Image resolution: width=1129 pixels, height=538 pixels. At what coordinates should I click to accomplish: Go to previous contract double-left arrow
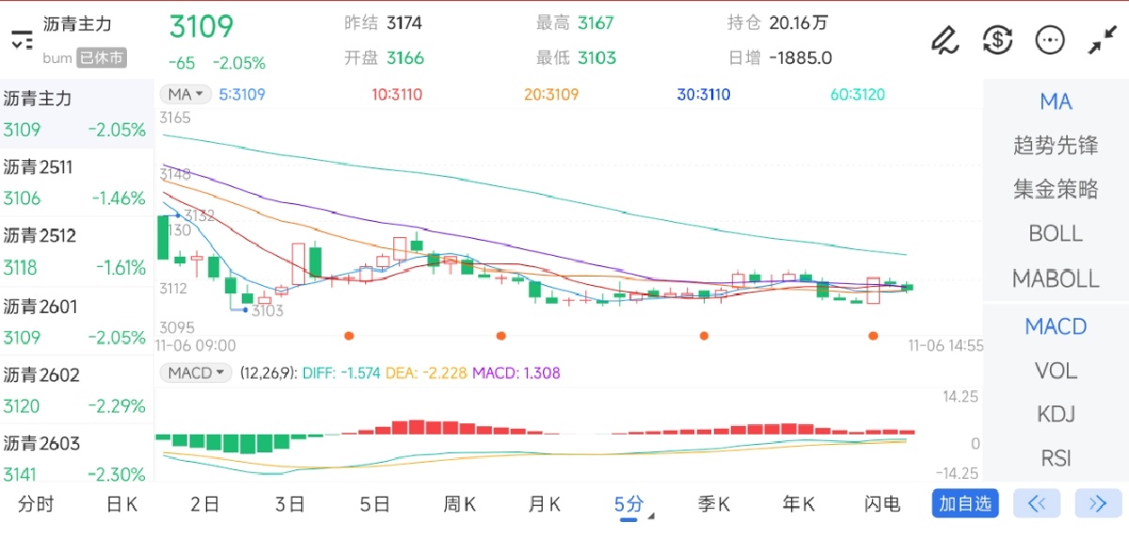pyautogui.click(x=1037, y=503)
